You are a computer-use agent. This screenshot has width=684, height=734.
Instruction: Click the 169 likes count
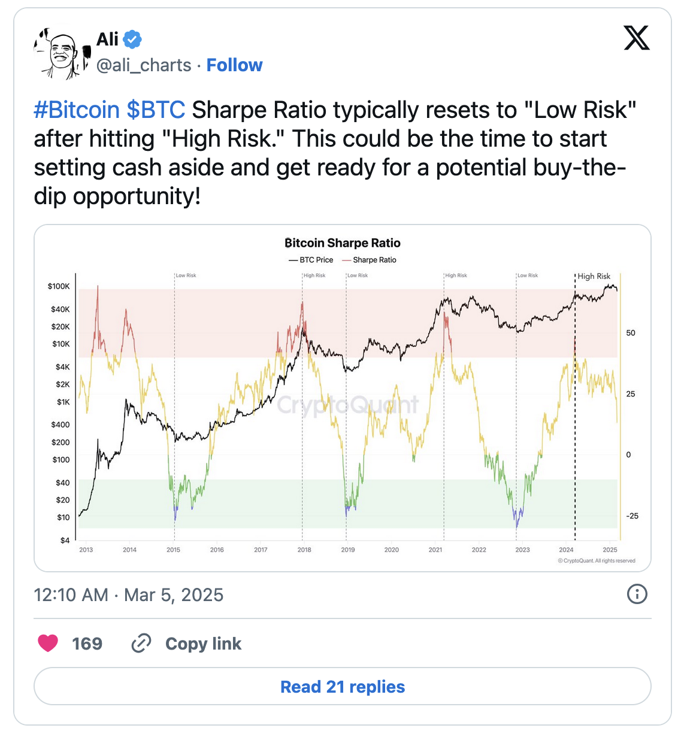[x=87, y=644]
